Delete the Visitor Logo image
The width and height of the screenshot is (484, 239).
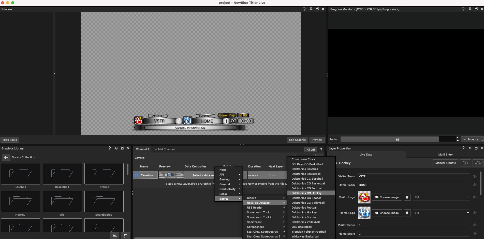[x=407, y=197]
